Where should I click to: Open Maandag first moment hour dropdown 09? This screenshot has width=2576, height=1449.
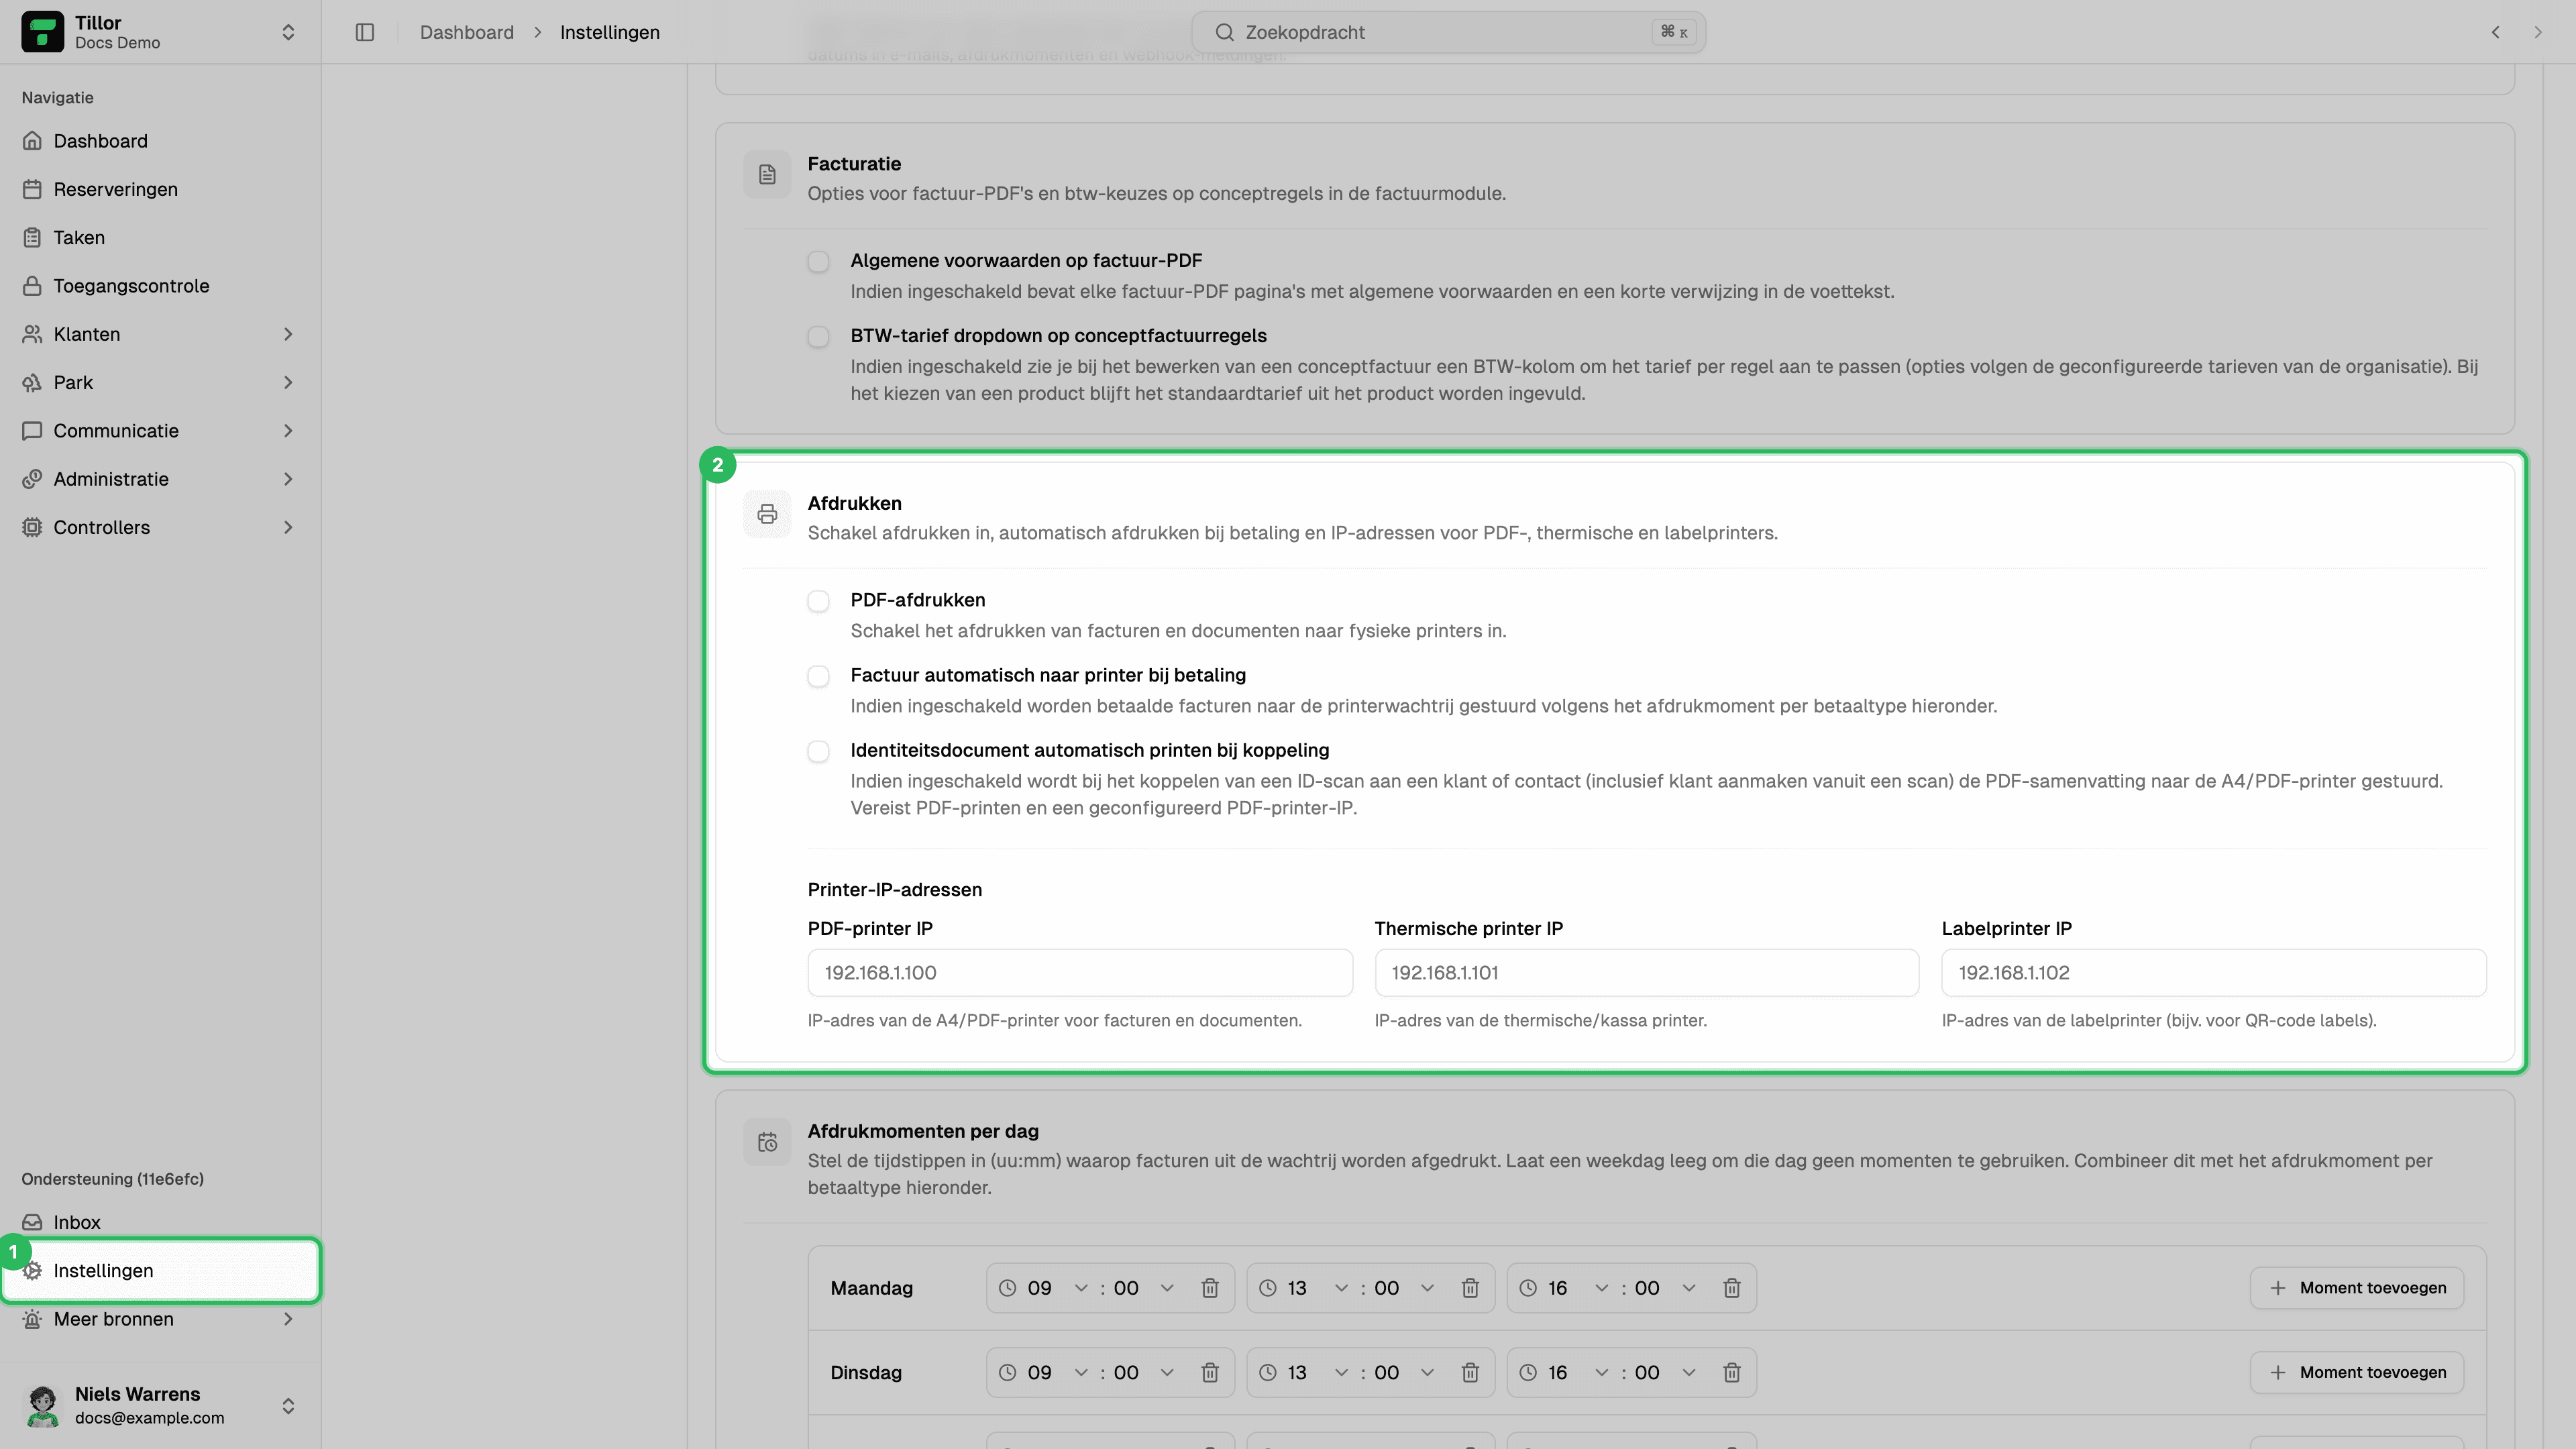1057,1288
